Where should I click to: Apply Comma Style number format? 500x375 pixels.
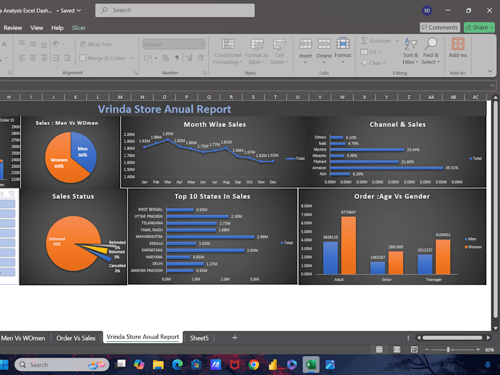pos(177,58)
